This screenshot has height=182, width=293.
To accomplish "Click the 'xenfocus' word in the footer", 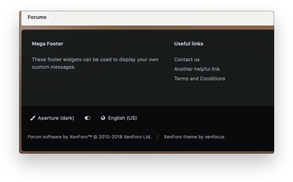I will coord(215,137).
